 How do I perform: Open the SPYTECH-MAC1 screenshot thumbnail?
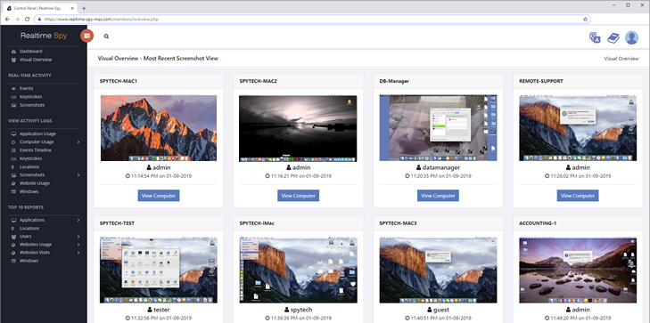159,128
